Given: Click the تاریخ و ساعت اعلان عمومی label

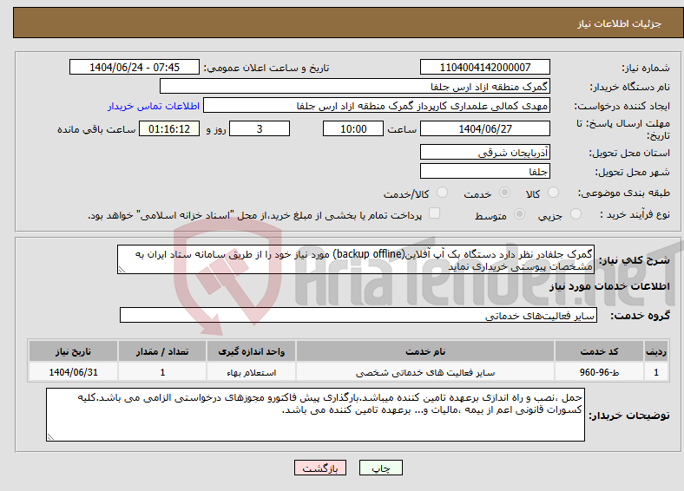Looking at the screenshot, I should tap(266, 68).
